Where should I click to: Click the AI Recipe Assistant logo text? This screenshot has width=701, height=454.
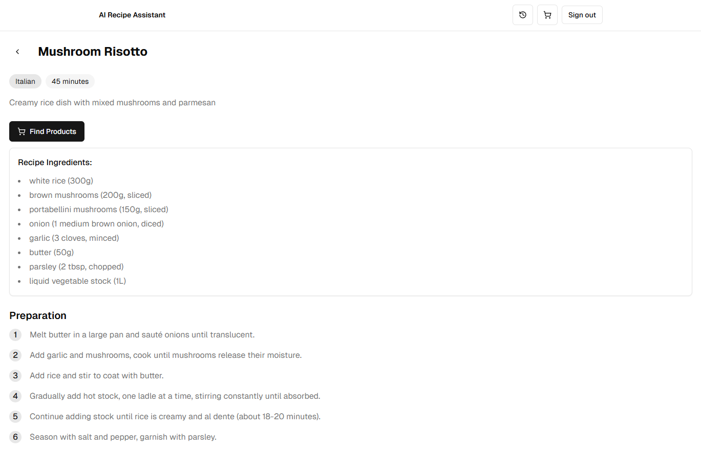132,15
